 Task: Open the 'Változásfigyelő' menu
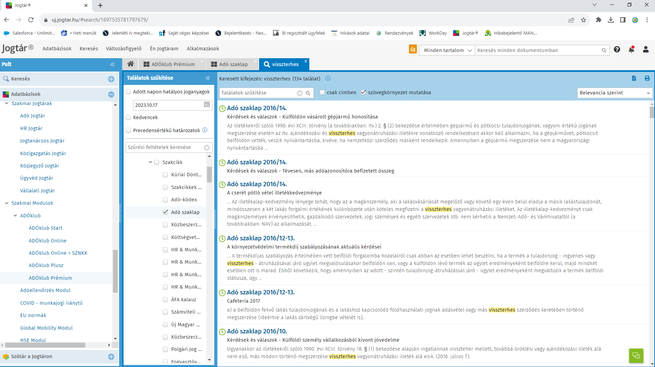(124, 49)
